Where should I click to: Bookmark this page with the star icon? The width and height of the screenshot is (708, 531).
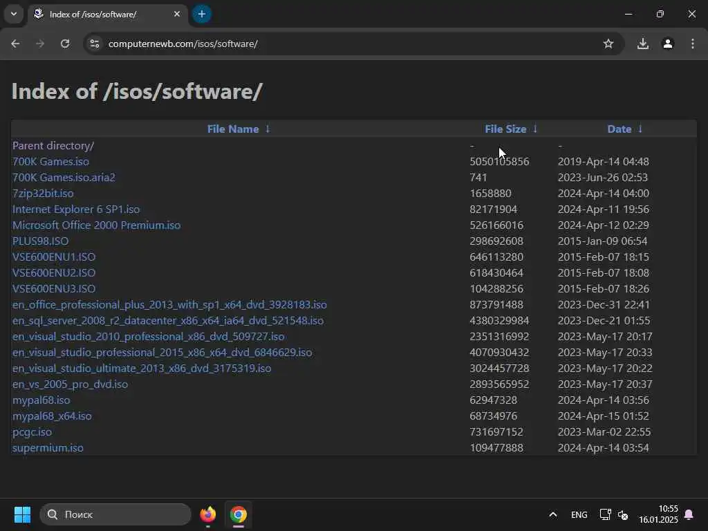click(608, 44)
